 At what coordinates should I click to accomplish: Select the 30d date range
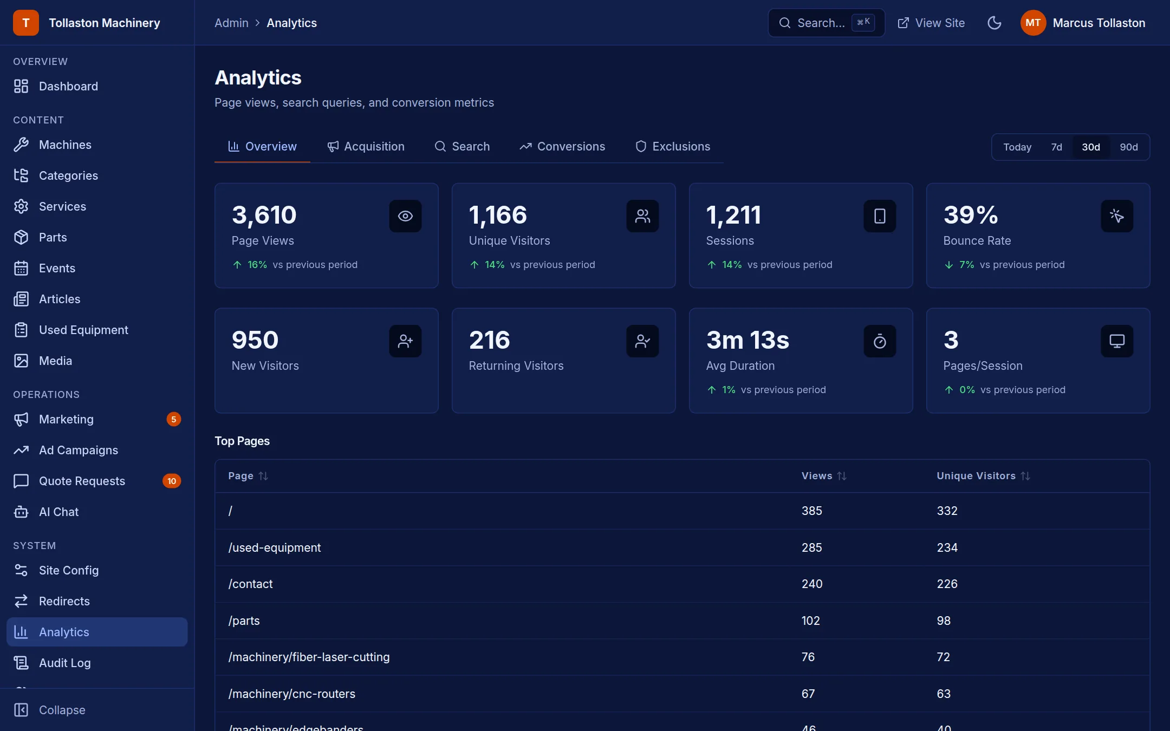(x=1090, y=147)
